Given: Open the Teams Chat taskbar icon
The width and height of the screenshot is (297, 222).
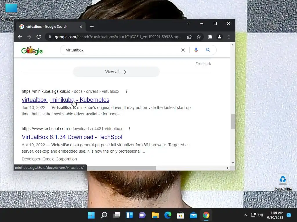Looking at the screenshot, I should (142, 215).
